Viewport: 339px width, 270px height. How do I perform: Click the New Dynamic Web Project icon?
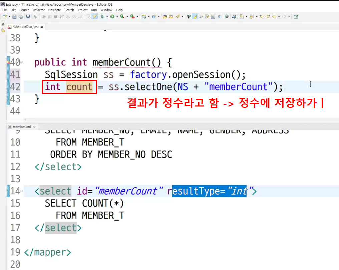coord(144,16)
